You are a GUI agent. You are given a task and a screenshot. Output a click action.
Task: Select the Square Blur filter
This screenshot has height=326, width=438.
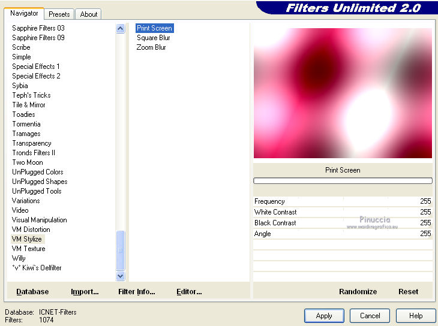(154, 38)
